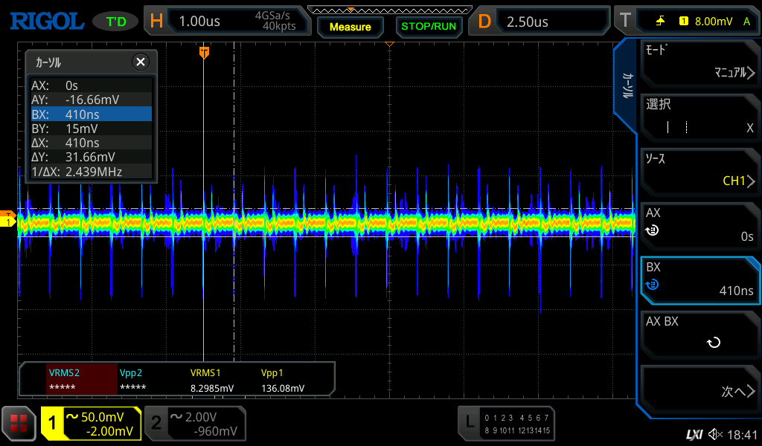Click the AX BX reset rotate icon
Image resolution: width=762 pixels, height=446 pixels.
[x=713, y=343]
